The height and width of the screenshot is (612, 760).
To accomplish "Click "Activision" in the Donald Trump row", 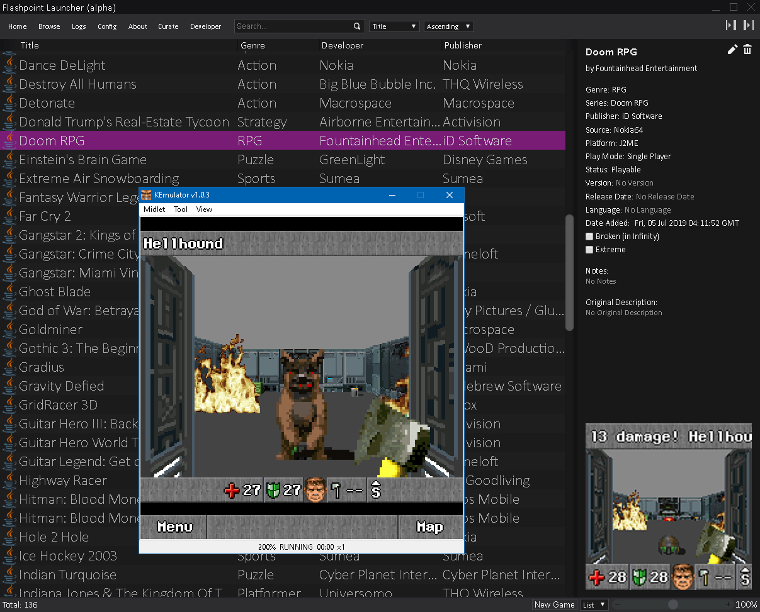I will pos(472,122).
